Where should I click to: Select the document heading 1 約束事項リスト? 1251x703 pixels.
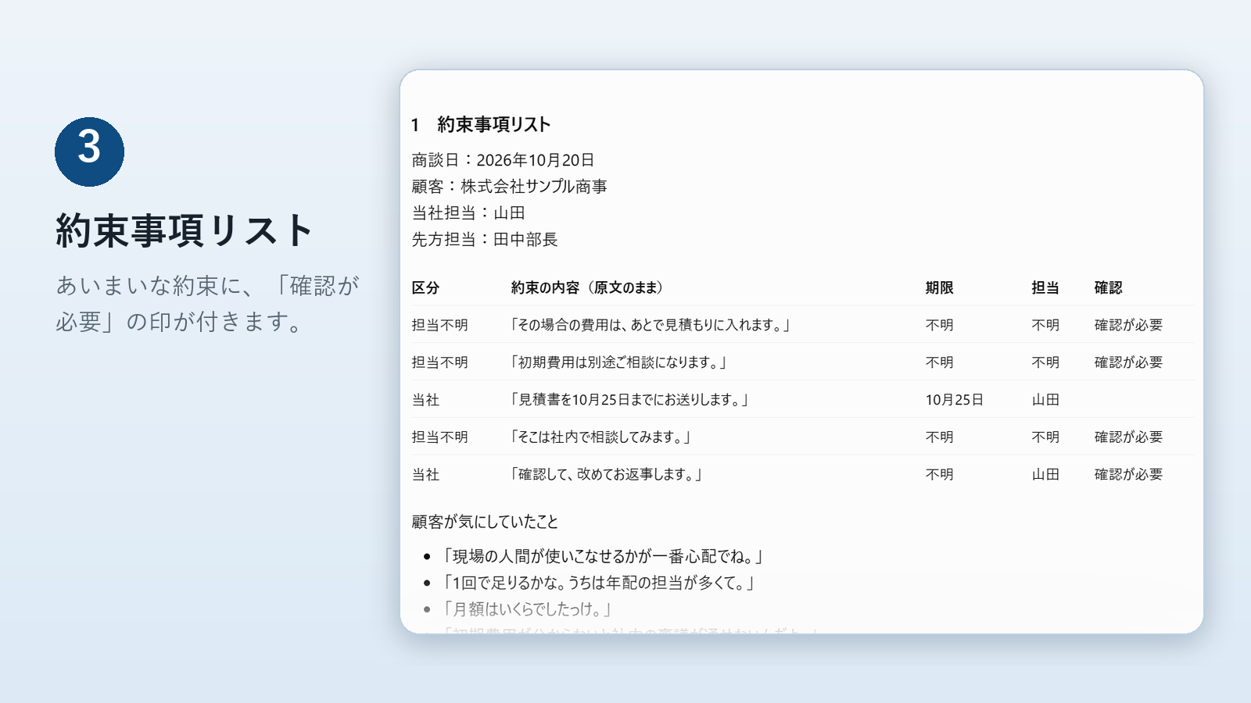tap(481, 125)
